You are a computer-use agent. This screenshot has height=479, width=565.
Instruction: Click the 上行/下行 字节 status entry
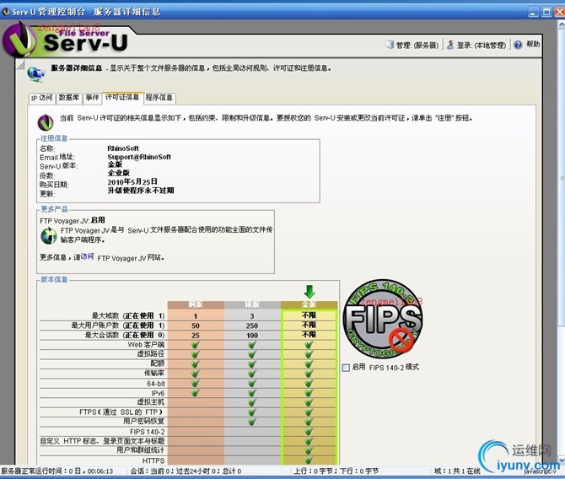pyautogui.click(x=336, y=471)
